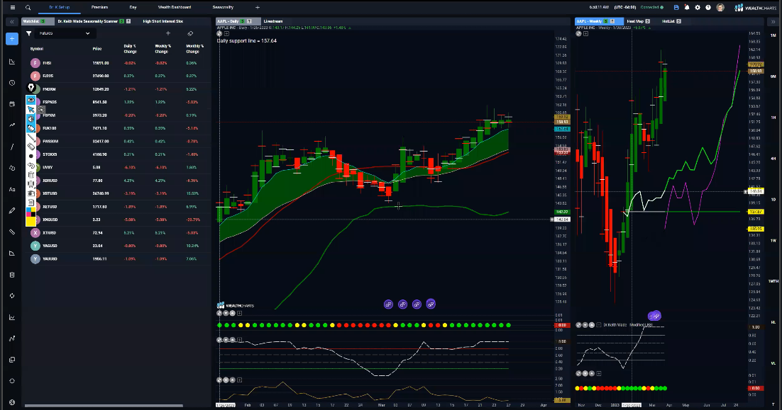Image resolution: width=782 pixels, height=410 pixels.
Task: Select the pencil tool in left sidebar
Action: pos(12,210)
